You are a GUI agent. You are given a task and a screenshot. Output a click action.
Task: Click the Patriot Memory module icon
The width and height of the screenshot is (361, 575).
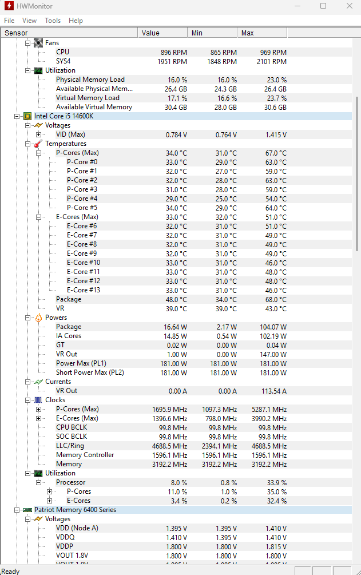(x=27, y=510)
